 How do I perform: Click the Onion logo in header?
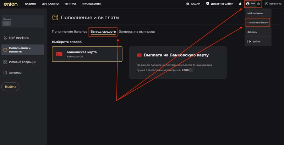pyautogui.click(x=10, y=4)
